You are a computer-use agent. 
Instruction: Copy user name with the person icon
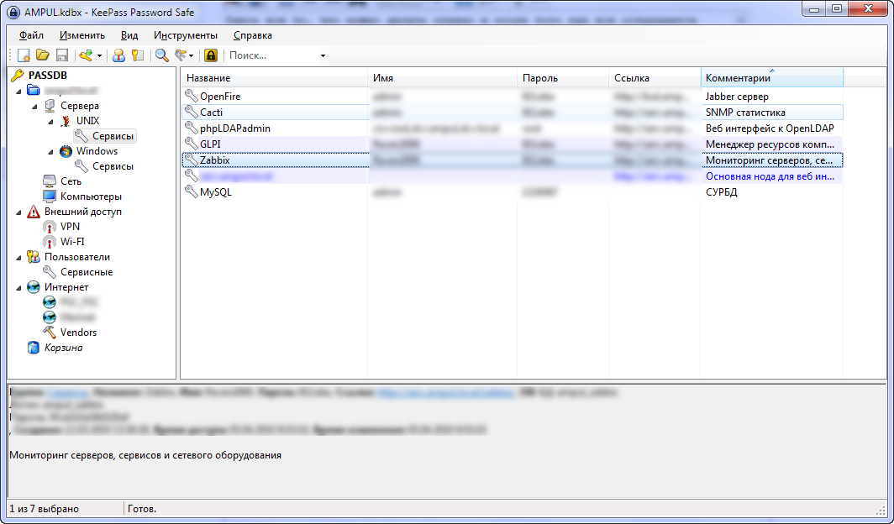pos(118,55)
